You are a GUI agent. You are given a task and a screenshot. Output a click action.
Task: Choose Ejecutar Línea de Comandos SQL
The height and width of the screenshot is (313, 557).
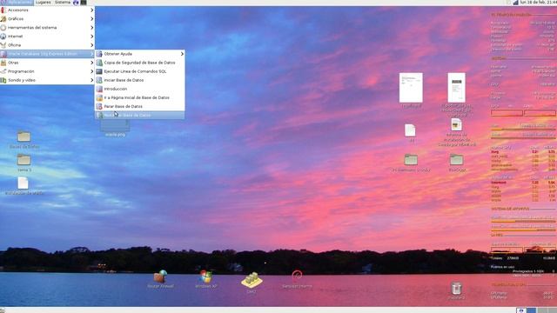139,71
